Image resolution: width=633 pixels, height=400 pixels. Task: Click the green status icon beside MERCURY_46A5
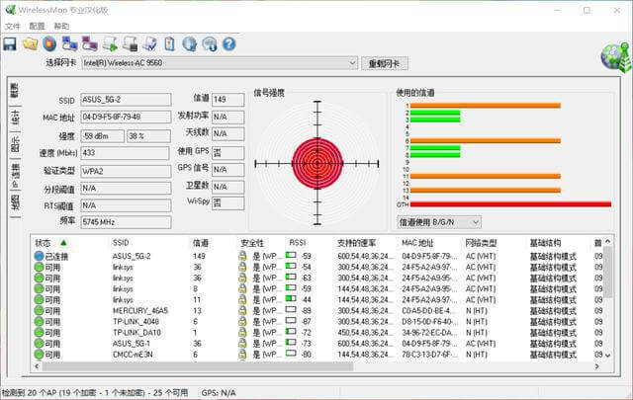pyautogui.click(x=39, y=310)
